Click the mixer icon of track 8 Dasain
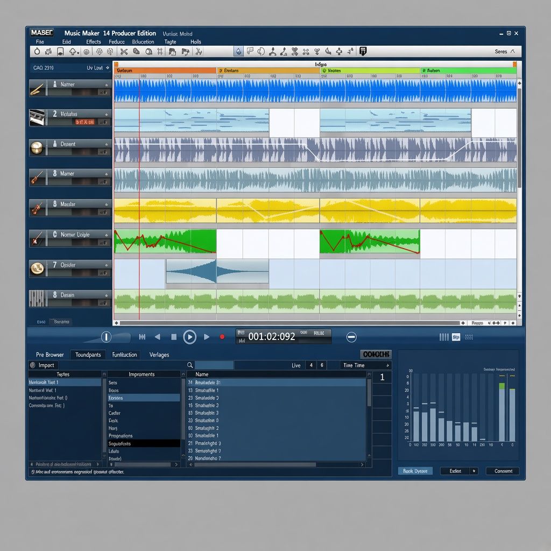Viewport: 551px width, 551px height. [x=37, y=299]
